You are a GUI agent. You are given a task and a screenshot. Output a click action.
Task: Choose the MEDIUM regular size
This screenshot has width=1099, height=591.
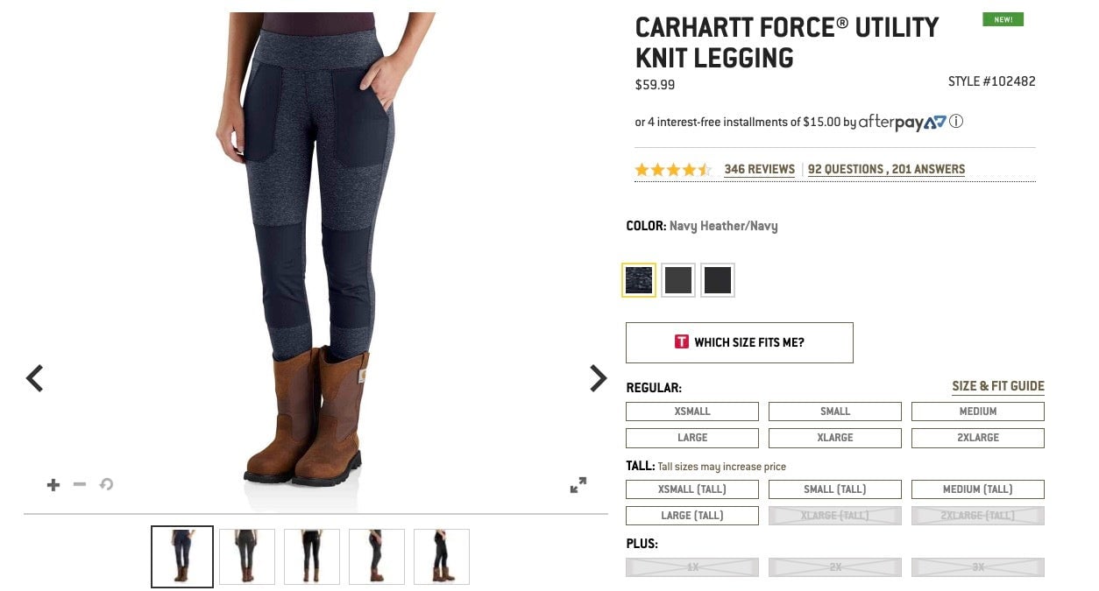click(x=978, y=412)
